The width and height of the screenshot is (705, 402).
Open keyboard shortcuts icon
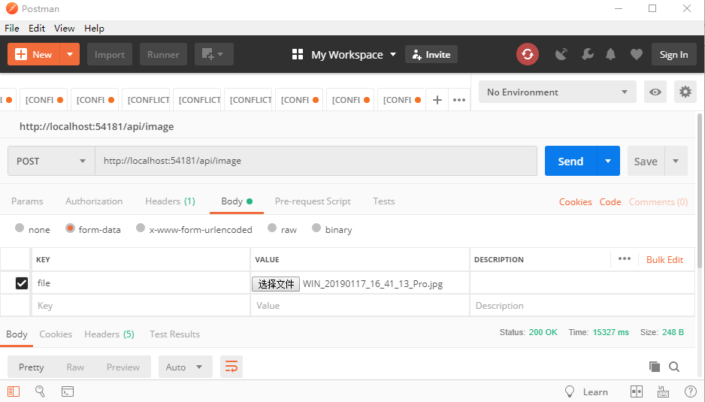[x=663, y=391]
